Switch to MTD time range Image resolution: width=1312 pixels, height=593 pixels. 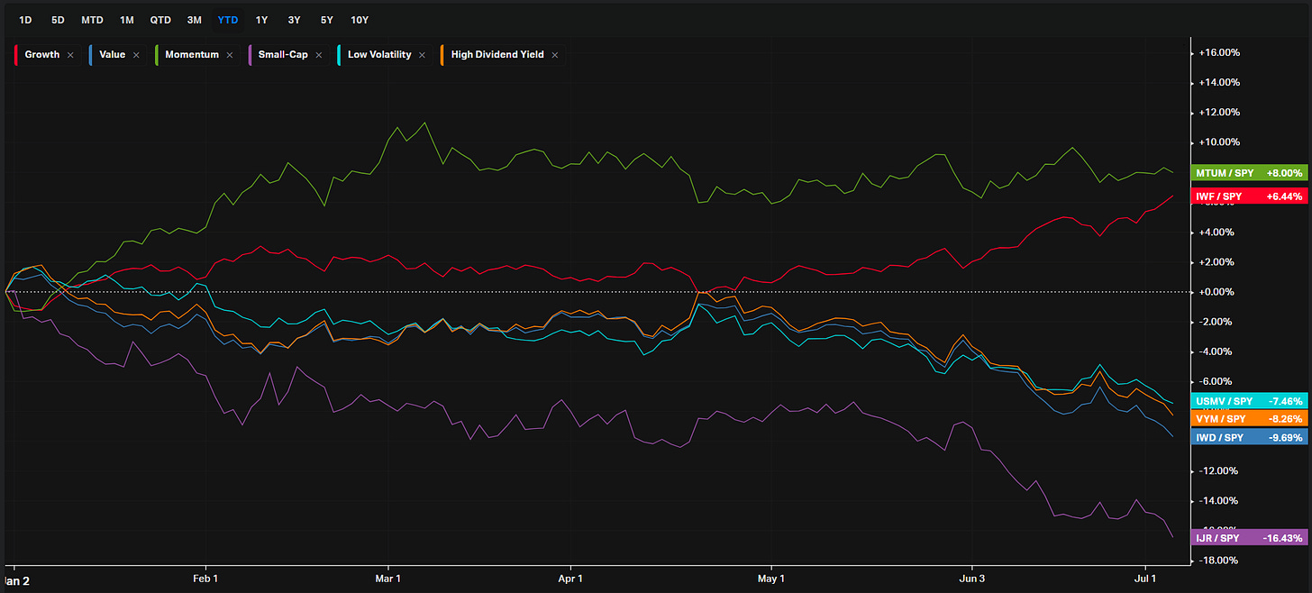click(x=92, y=20)
